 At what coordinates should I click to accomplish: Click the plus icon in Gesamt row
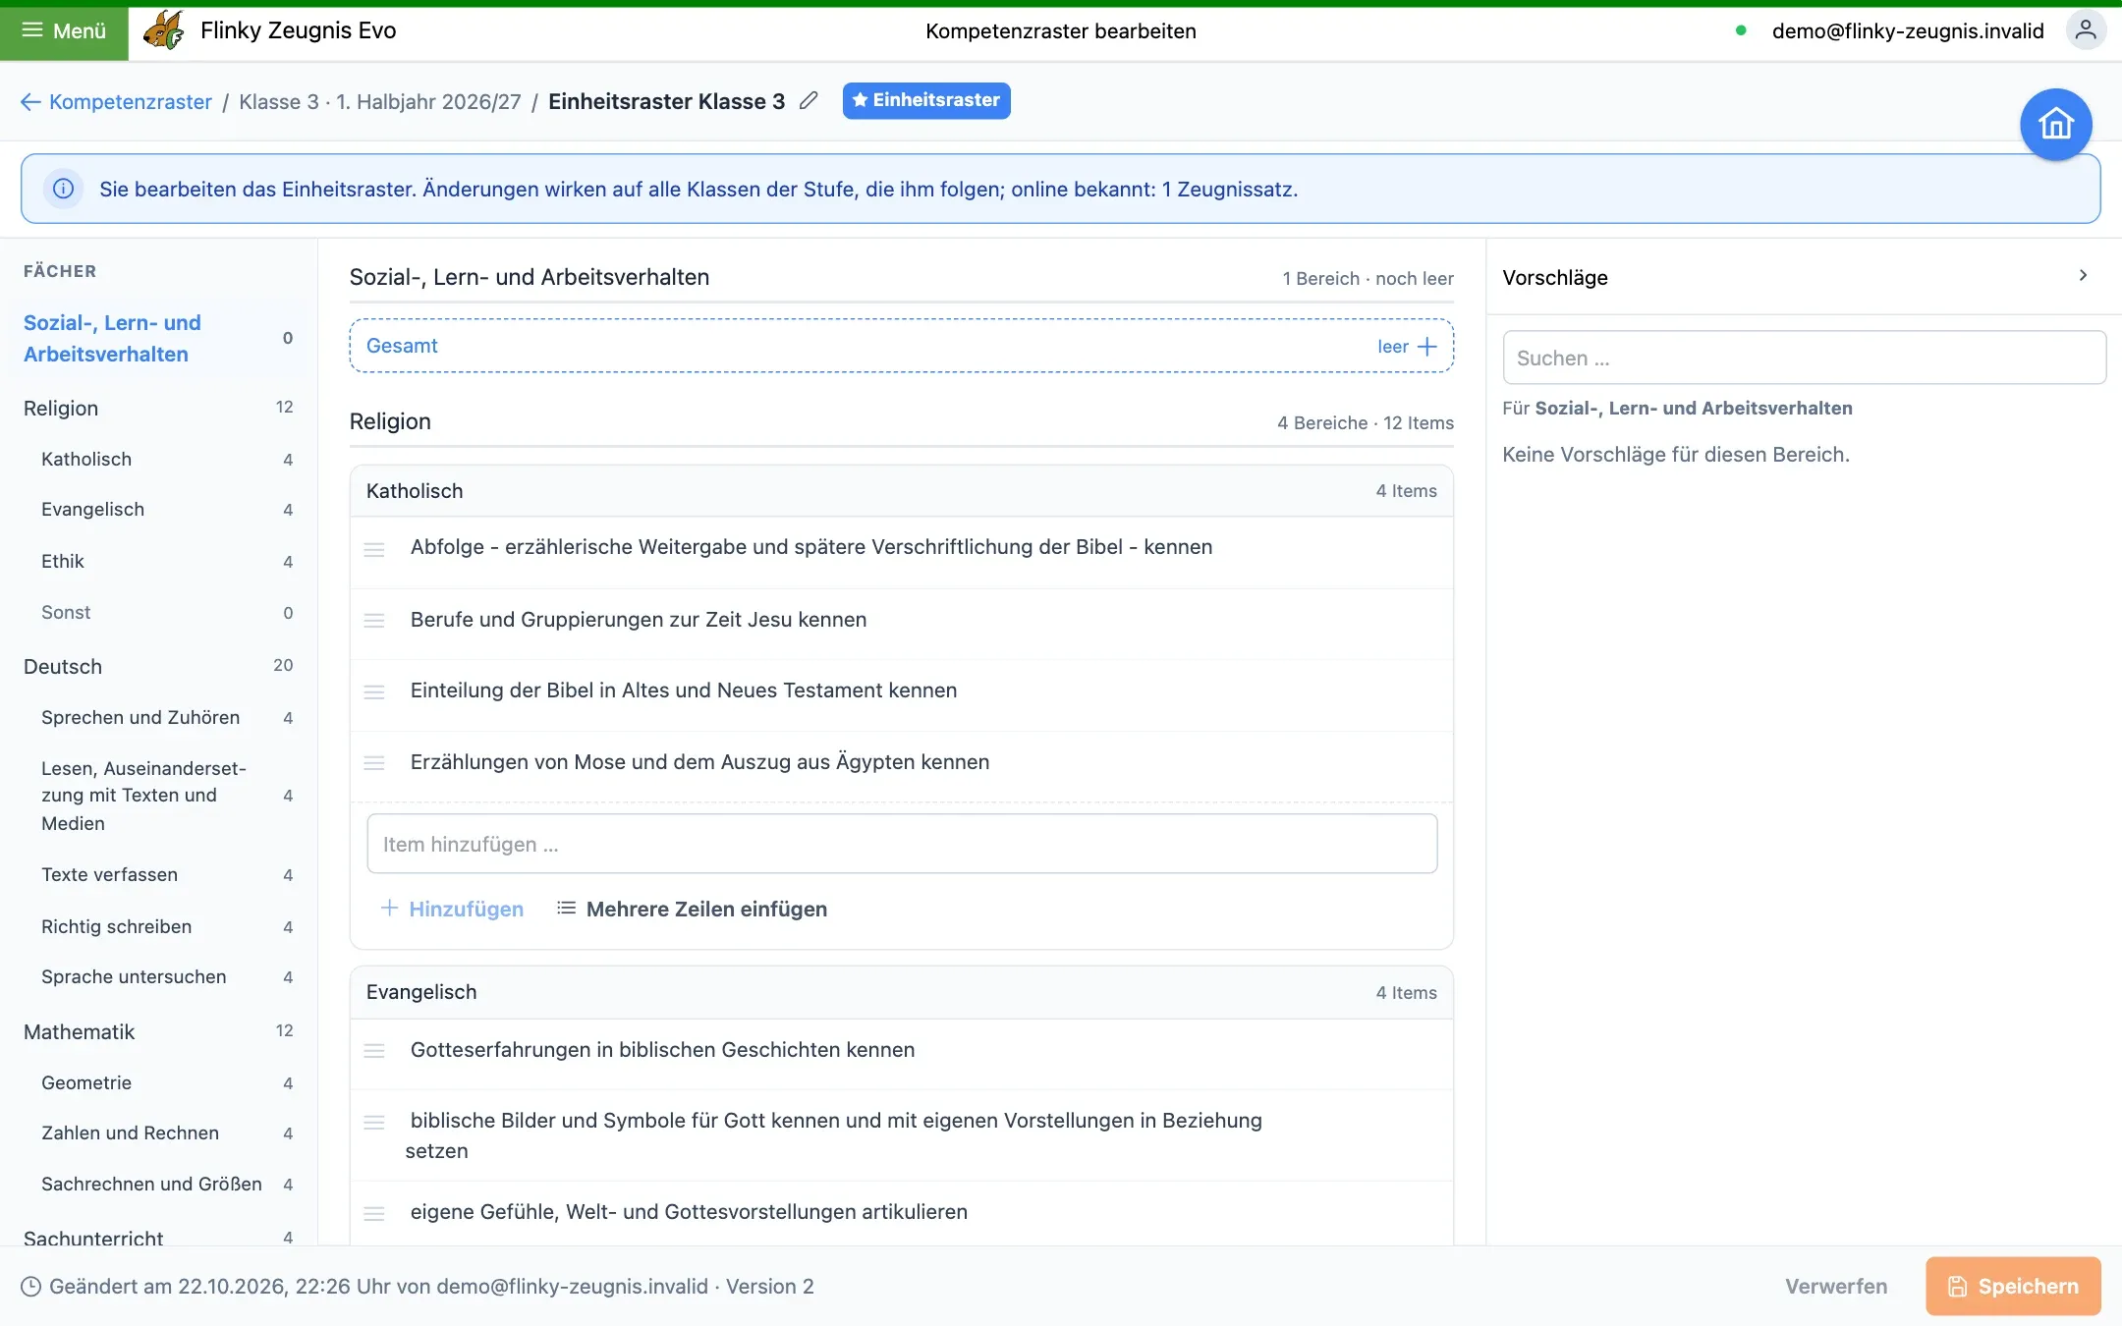coord(1427,346)
